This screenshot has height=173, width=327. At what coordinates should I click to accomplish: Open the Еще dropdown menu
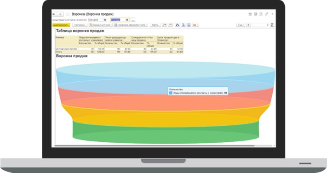[241, 25]
